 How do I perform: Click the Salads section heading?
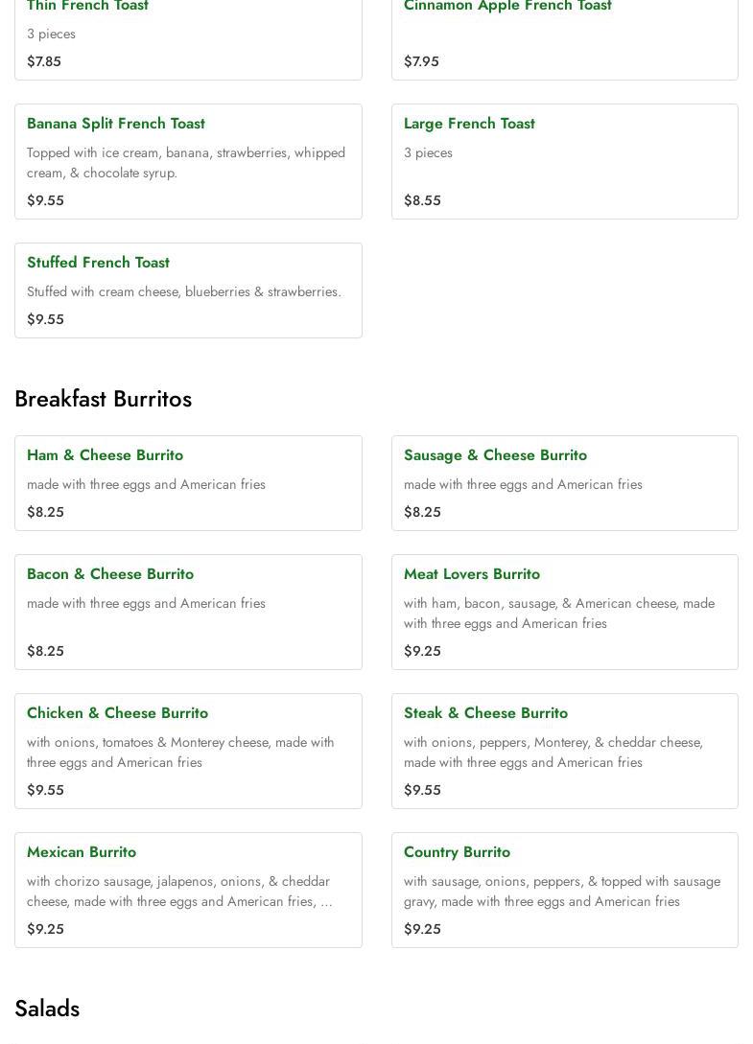tap(47, 1009)
